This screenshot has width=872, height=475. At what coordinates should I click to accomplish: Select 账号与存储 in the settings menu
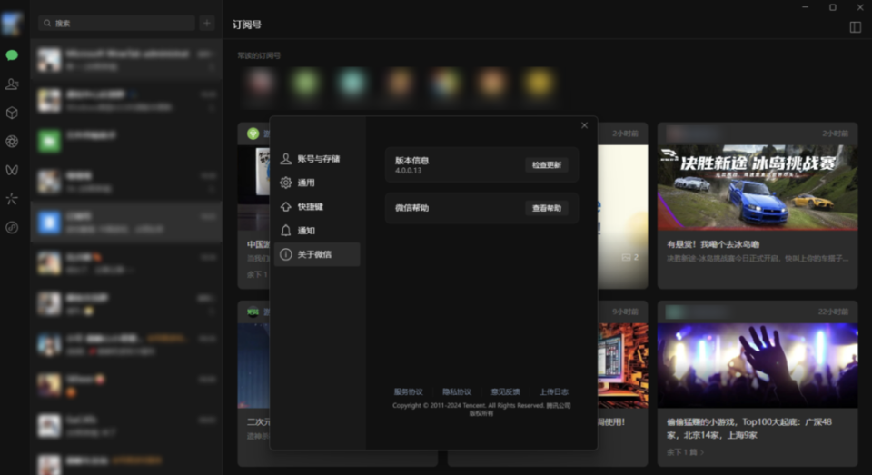pyautogui.click(x=317, y=159)
